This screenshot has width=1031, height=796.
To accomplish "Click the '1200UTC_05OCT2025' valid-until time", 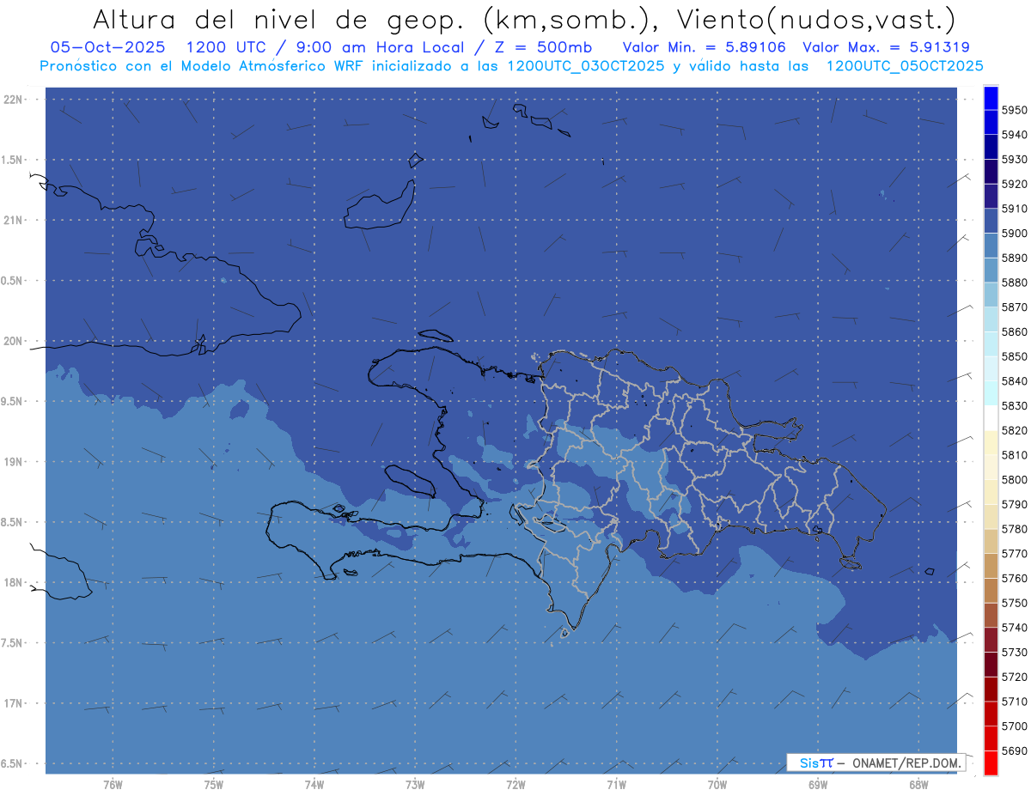I will pyautogui.click(x=905, y=66).
